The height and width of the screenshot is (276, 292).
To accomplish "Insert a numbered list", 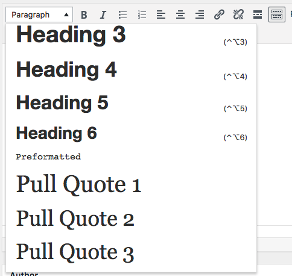I will click(142, 14).
